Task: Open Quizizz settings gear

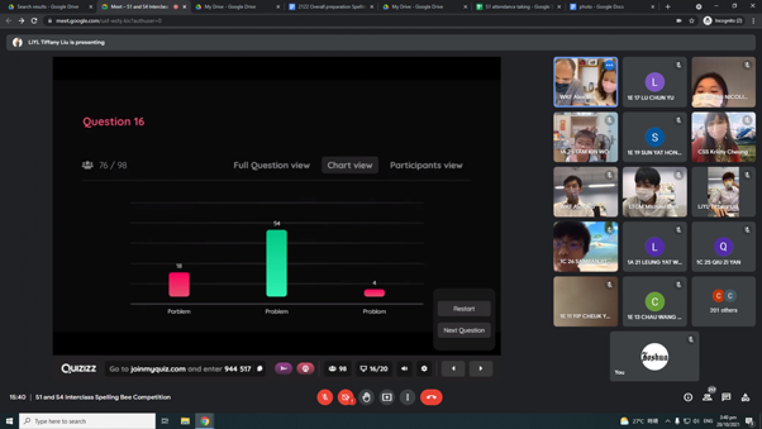Action: tap(424, 369)
